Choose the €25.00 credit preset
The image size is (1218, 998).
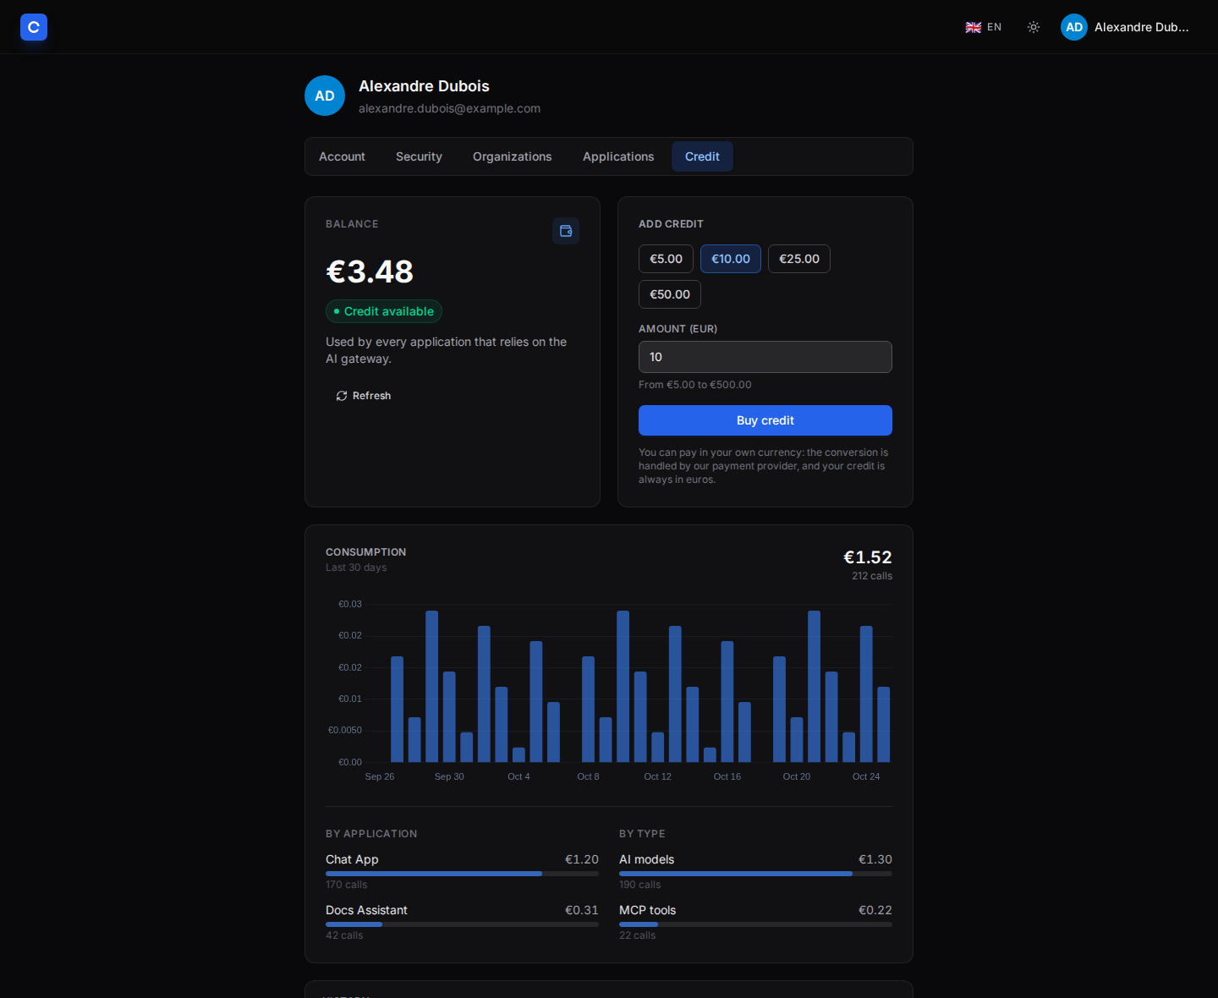(799, 259)
